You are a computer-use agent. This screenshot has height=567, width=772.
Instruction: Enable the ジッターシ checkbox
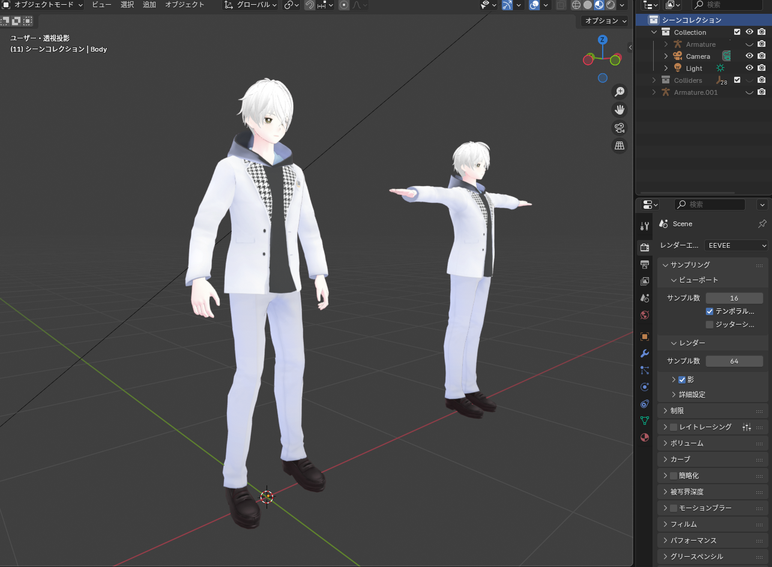click(x=710, y=325)
